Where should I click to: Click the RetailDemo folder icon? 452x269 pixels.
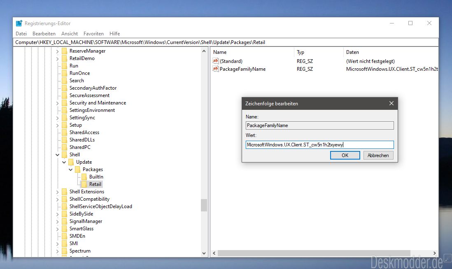(65, 58)
